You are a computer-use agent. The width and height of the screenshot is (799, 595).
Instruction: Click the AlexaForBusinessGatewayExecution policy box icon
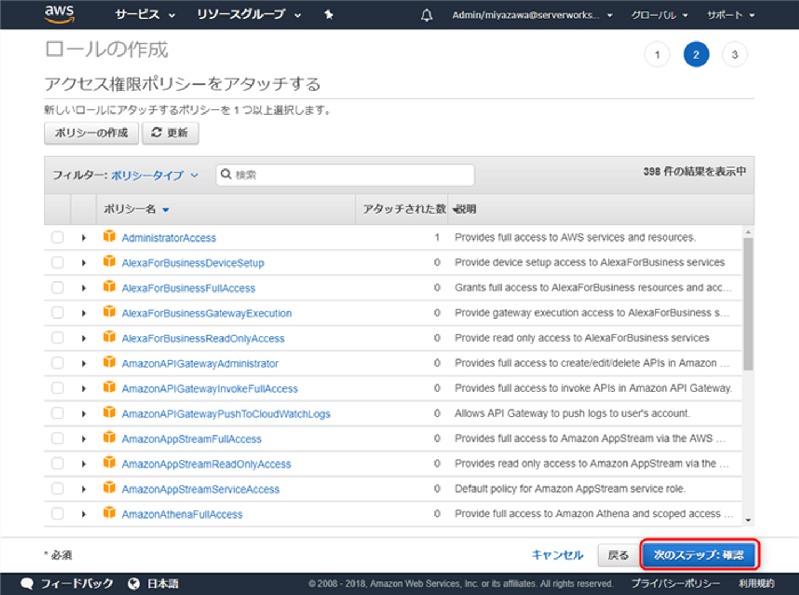point(109,312)
